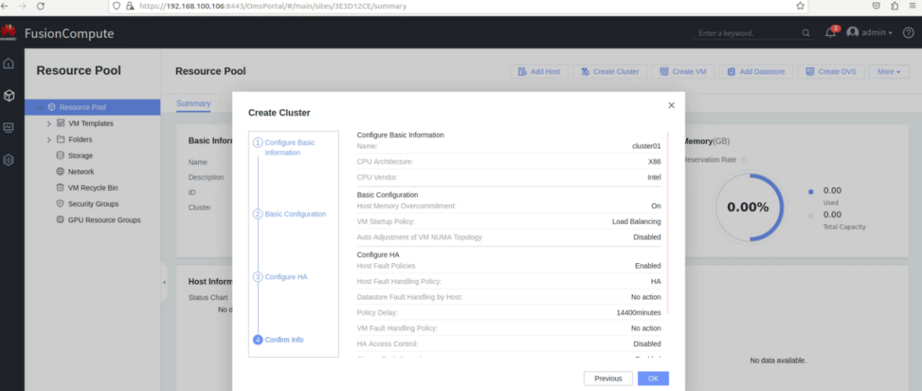Click the 0.00% center percentage label
The width and height of the screenshot is (922, 391).
(x=748, y=207)
